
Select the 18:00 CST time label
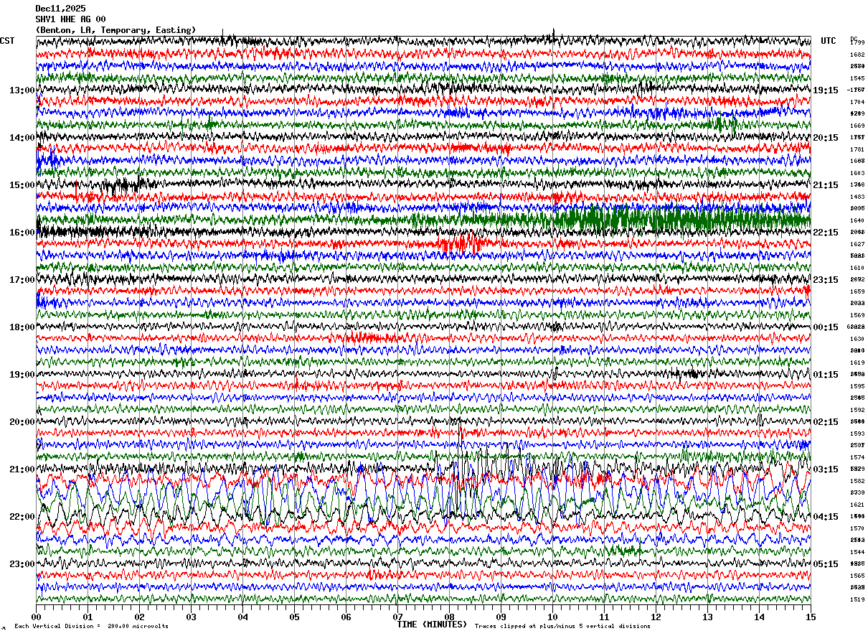click(x=22, y=327)
